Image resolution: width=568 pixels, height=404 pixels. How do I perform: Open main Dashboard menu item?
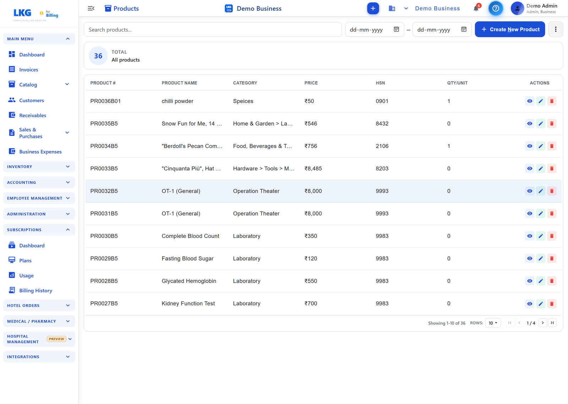pos(39,55)
